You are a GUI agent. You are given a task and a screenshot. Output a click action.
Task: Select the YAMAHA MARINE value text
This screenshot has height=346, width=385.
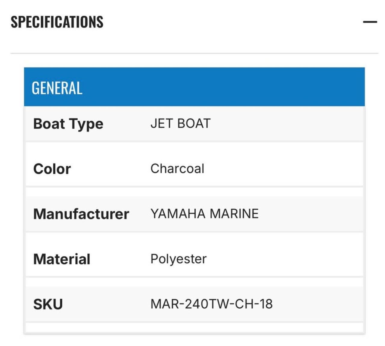[x=204, y=214]
